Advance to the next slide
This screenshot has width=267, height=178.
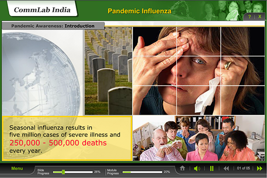pyautogui.click(x=260, y=168)
